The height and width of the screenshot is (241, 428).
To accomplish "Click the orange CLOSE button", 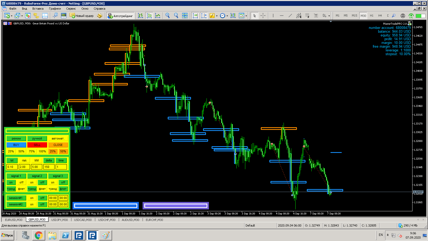I will tap(58, 145).
